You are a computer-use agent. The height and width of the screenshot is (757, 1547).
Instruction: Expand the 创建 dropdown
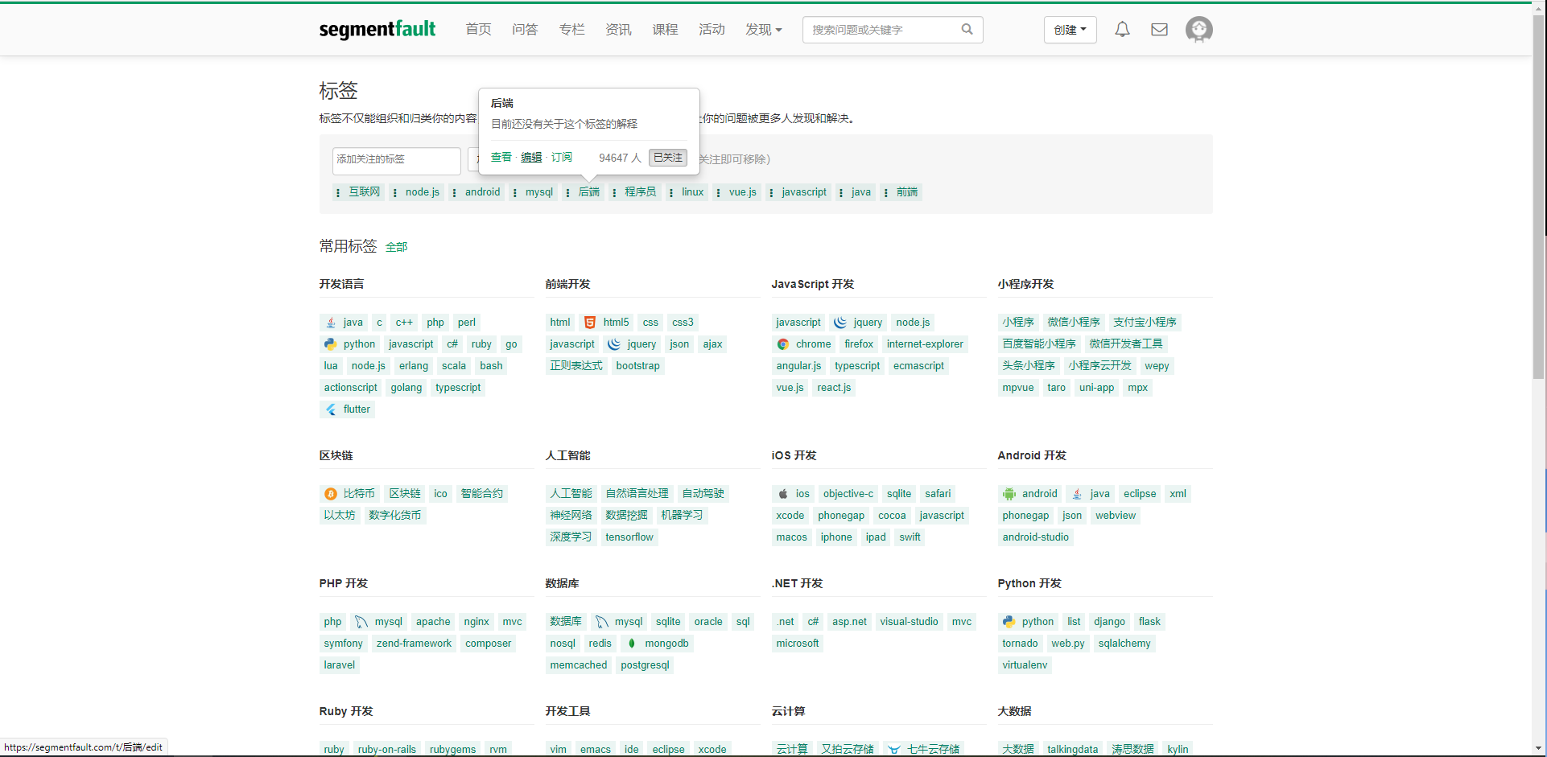(1071, 30)
